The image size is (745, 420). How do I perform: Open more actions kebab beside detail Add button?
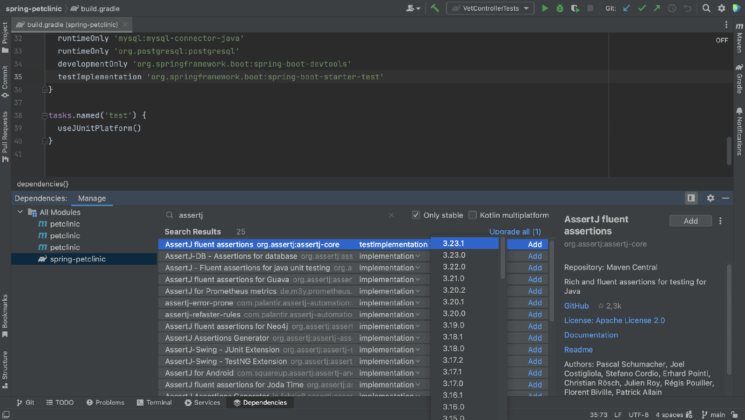(720, 221)
